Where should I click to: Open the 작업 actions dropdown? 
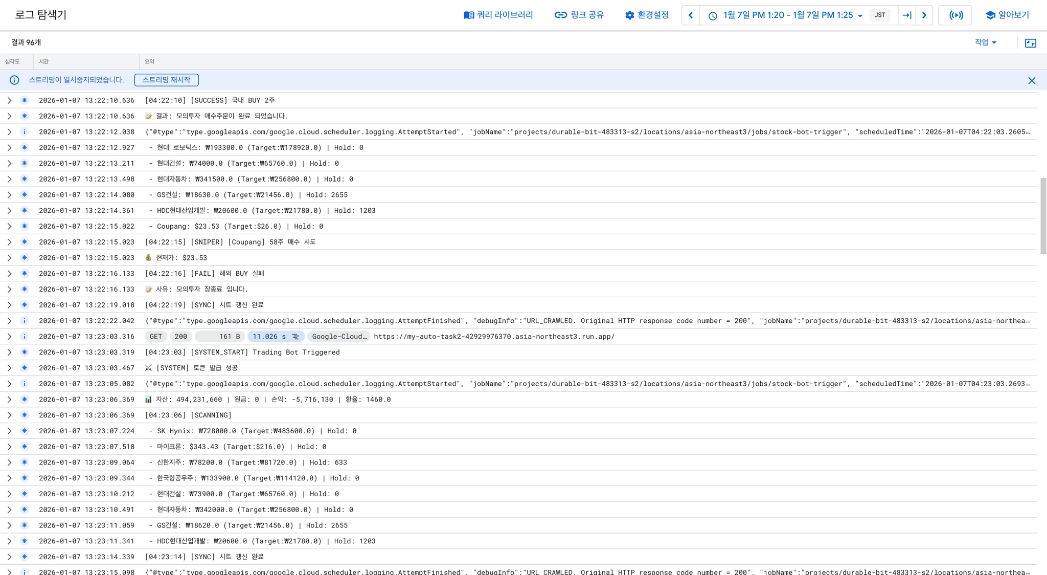point(985,42)
